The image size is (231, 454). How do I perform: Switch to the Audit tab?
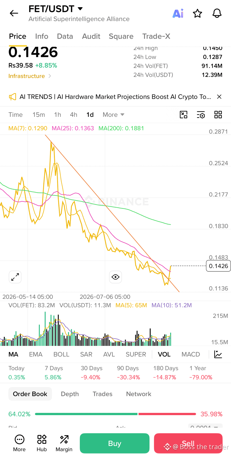pos(91,36)
